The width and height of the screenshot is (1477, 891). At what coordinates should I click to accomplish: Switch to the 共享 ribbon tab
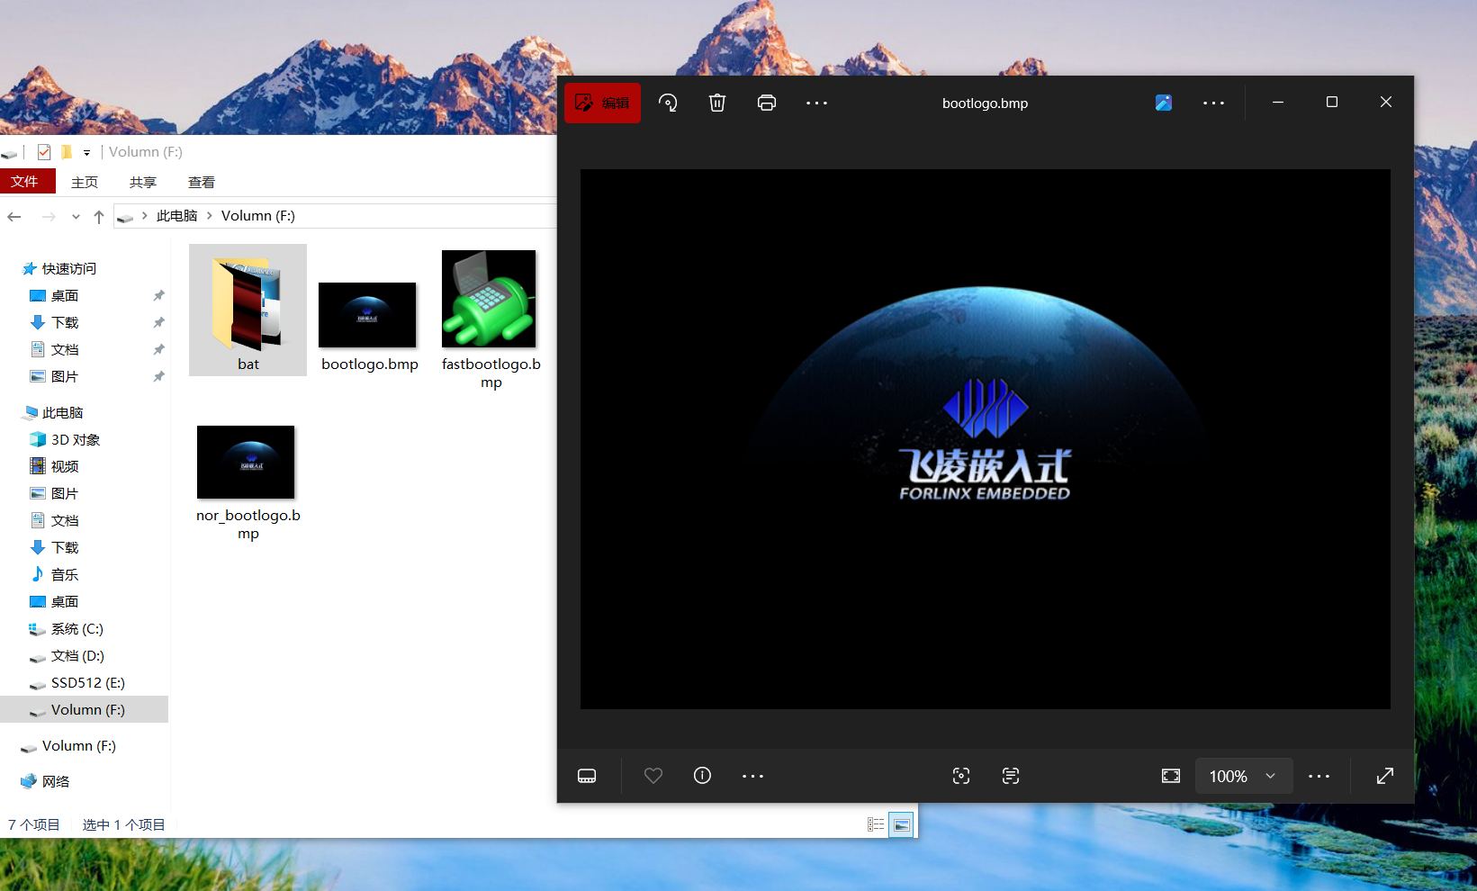(x=143, y=182)
